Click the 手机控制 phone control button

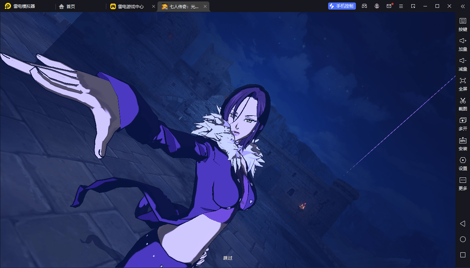click(342, 6)
